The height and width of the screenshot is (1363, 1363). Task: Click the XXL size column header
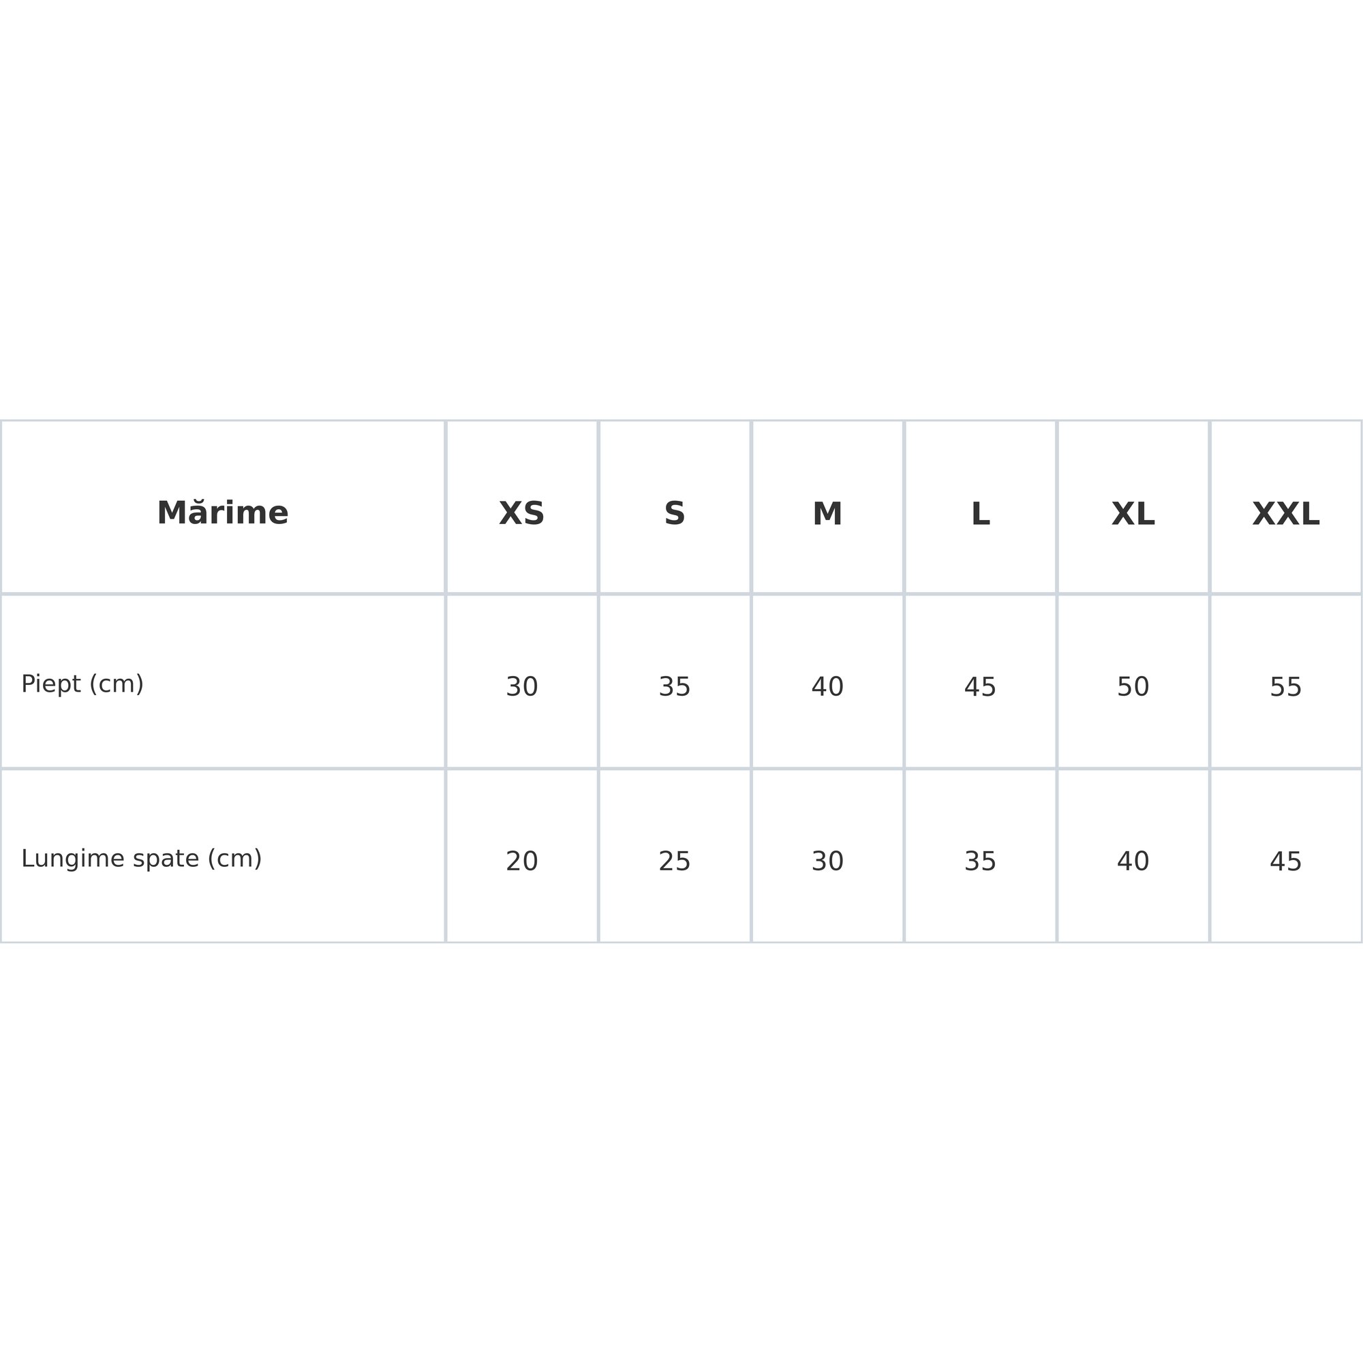pyautogui.click(x=1285, y=513)
